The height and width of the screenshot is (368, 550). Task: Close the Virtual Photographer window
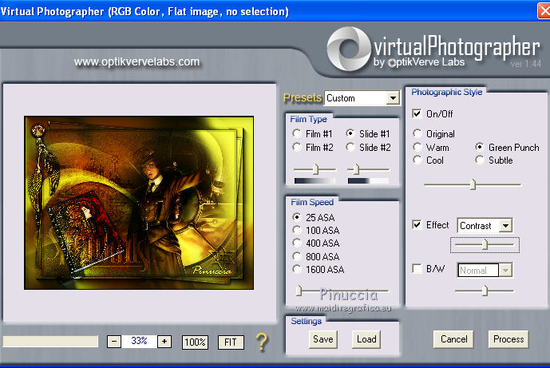click(x=544, y=10)
